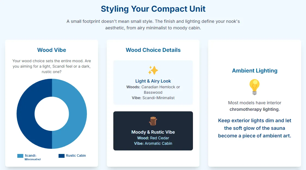The image size is (306, 170).
Task: Click the Red Cedar wood text
Action: tap(160, 138)
